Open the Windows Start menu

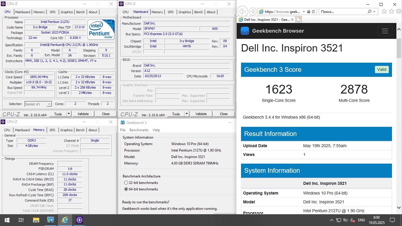7,220
